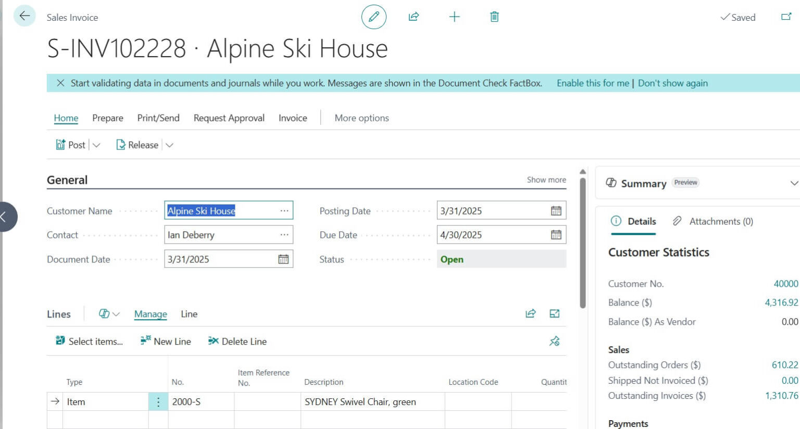The image size is (800, 429).
Task: Open the Posting Date calendar picker
Action: click(556, 210)
